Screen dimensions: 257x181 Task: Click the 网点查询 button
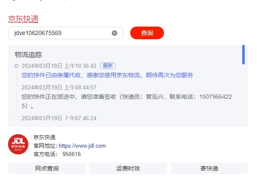47,168
